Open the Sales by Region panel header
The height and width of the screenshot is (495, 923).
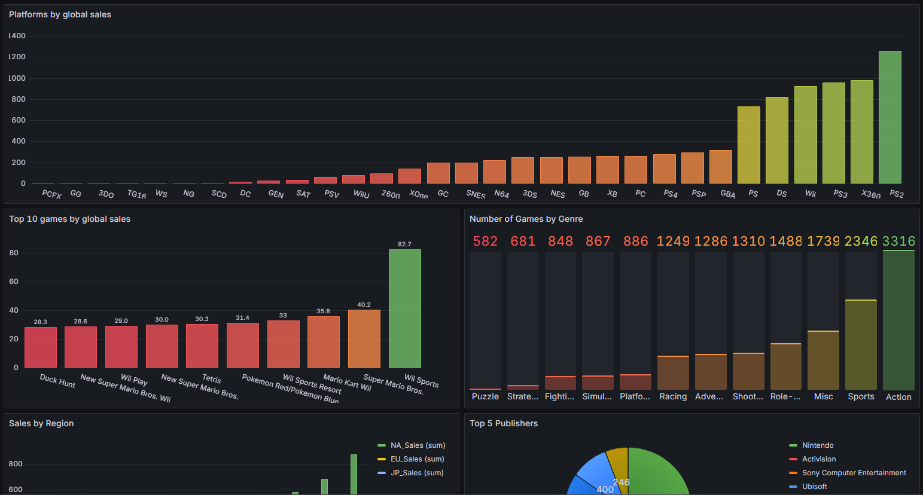pos(41,423)
